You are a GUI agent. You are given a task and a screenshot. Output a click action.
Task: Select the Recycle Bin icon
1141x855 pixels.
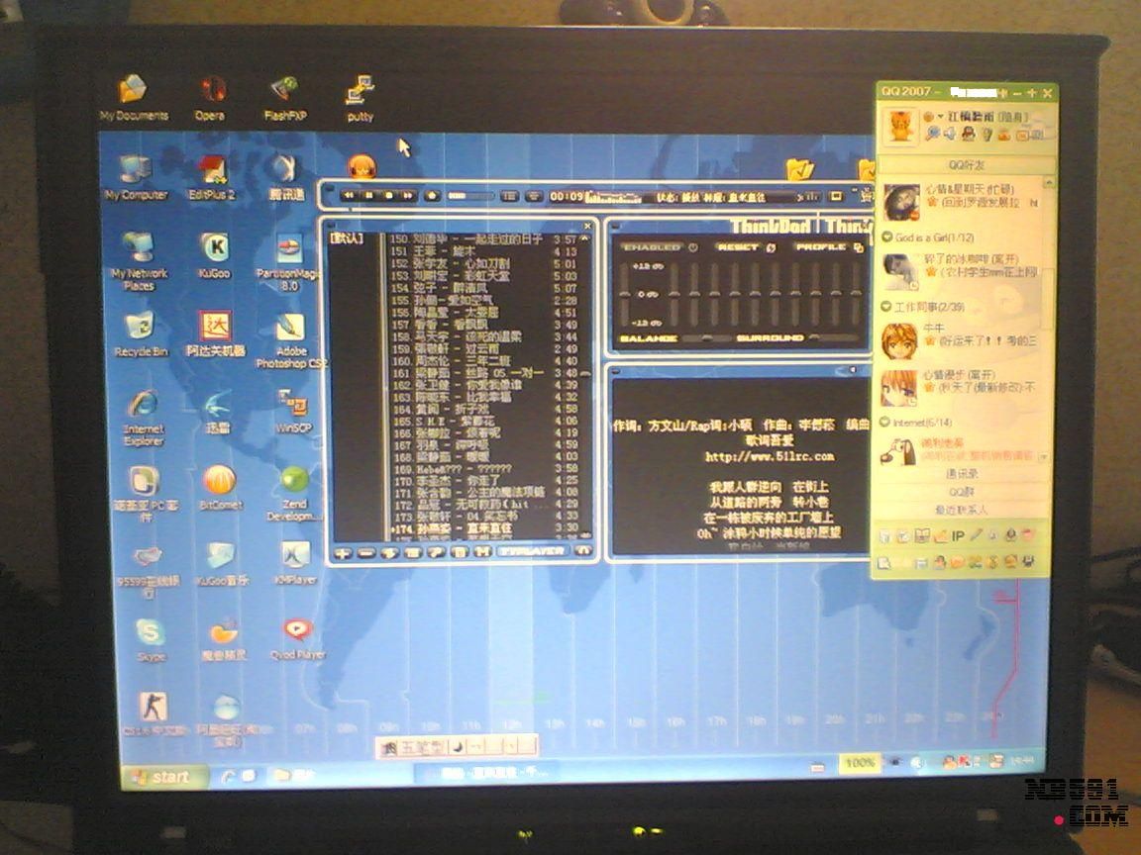[141, 334]
